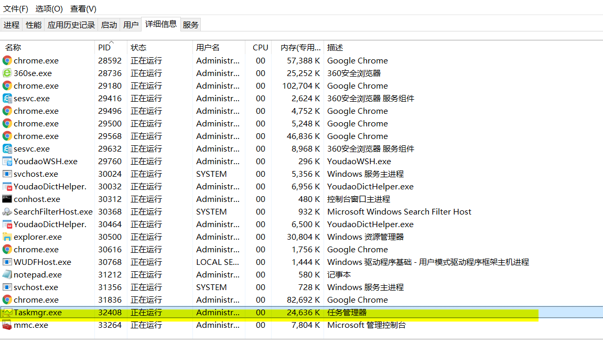Click the WUDFHost.exe icon
The height and width of the screenshot is (342, 603).
pyautogui.click(x=7, y=262)
